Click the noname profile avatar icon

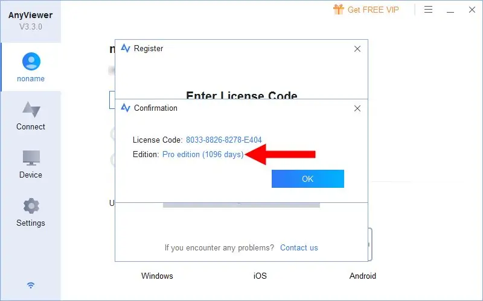tap(31, 61)
